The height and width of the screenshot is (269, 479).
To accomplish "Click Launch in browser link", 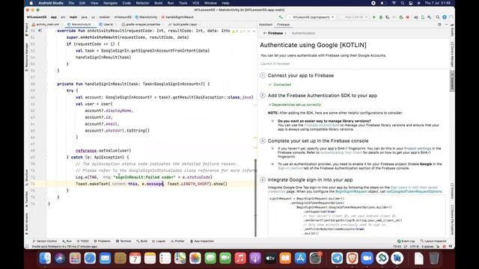I will pos(275,64).
